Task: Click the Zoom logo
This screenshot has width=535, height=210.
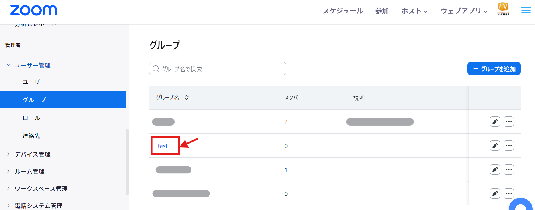Action: click(33, 10)
